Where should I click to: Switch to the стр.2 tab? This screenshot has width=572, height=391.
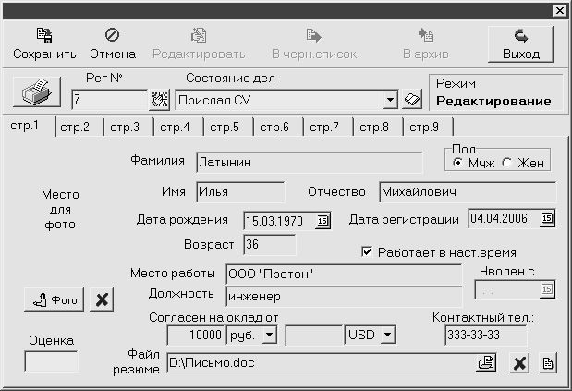pyautogui.click(x=75, y=127)
